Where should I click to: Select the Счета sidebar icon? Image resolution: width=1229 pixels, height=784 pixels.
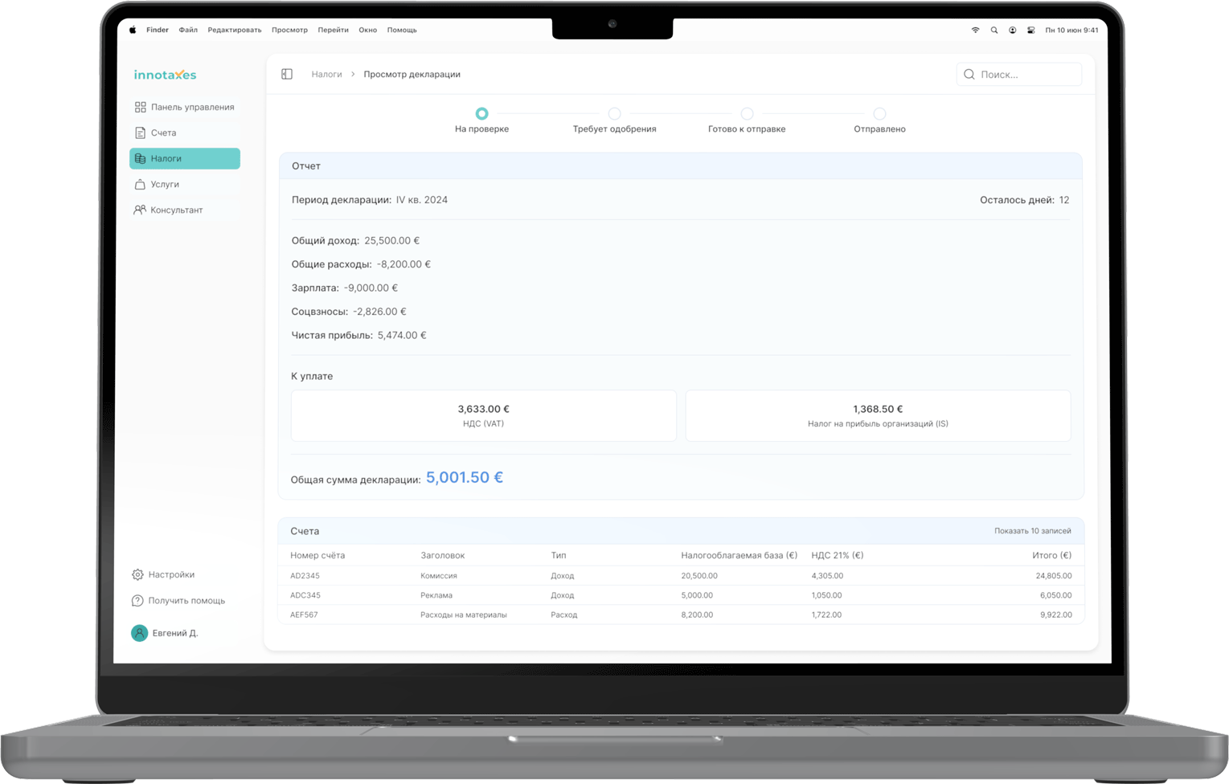(x=140, y=132)
